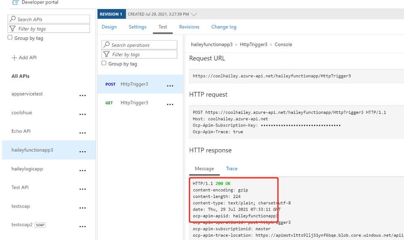
Task: Select the appservicetest API
Action: point(27,94)
